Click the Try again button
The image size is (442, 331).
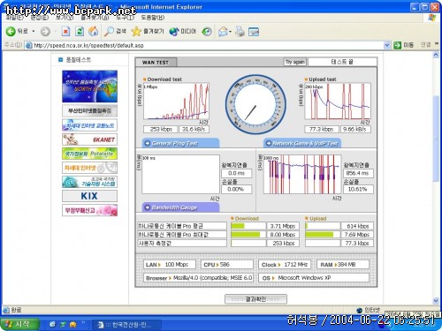[295, 62]
